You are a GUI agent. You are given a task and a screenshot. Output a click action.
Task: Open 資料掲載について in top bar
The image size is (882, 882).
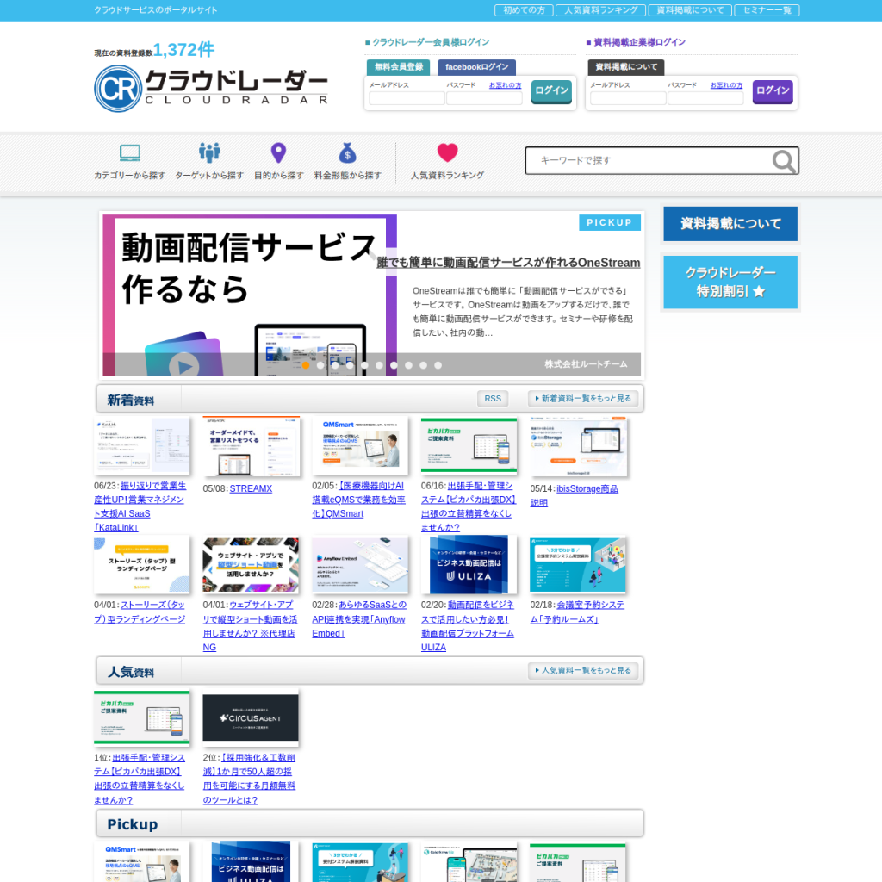(x=690, y=10)
